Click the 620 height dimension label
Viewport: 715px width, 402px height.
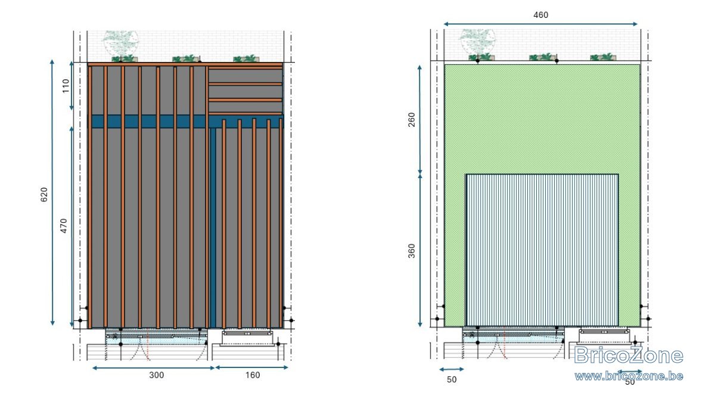44,195
